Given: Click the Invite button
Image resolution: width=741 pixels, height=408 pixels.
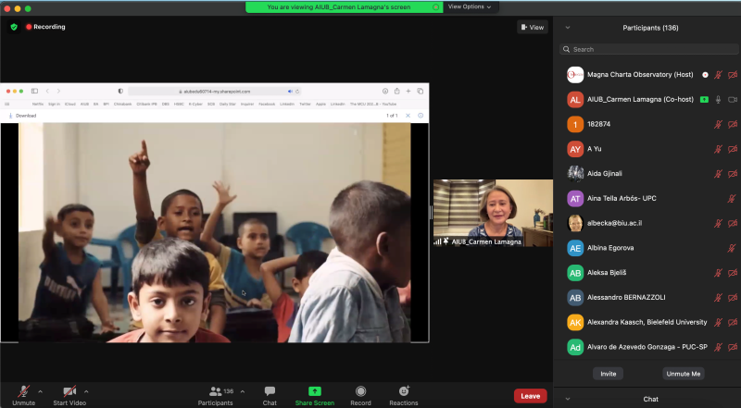Looking at the screenshot, I should 608,374.
